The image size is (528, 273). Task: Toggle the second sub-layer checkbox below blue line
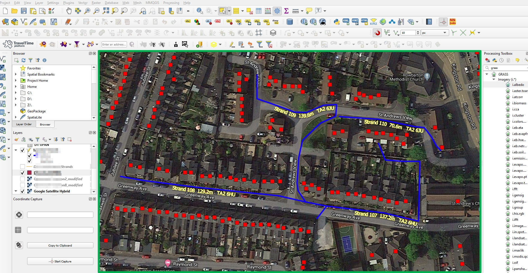[29, 161]
